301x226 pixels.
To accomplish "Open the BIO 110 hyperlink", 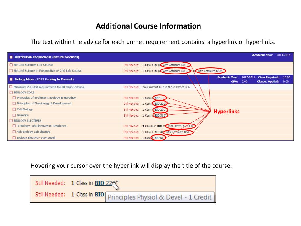I will (x=160, y=98).
